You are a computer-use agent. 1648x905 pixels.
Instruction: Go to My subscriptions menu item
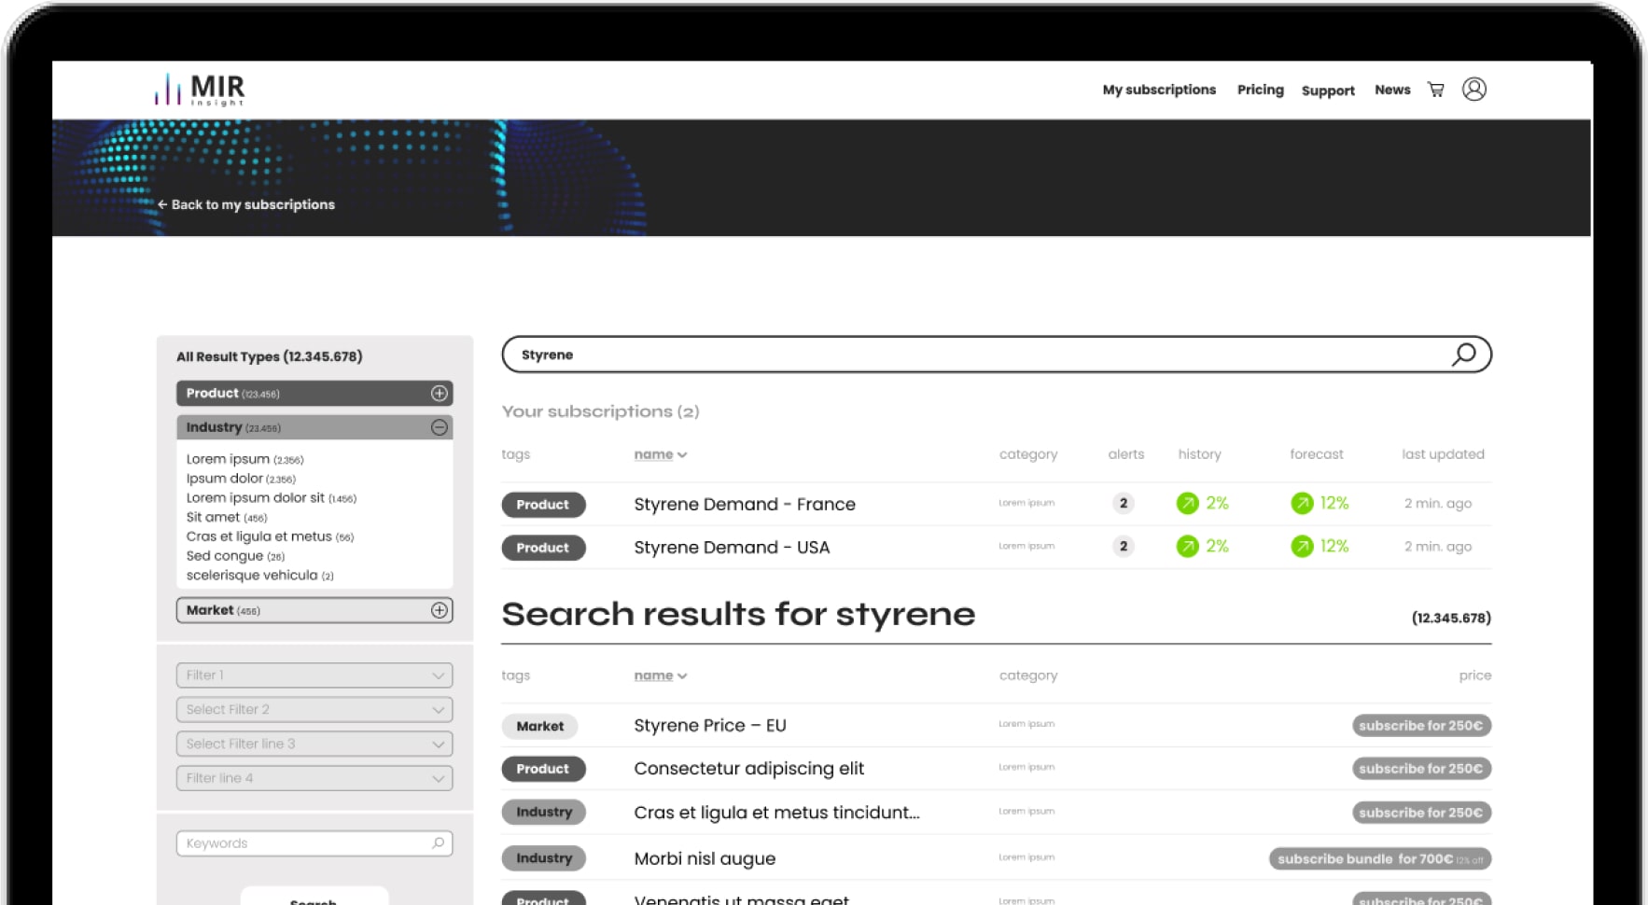coord(1159,90)
